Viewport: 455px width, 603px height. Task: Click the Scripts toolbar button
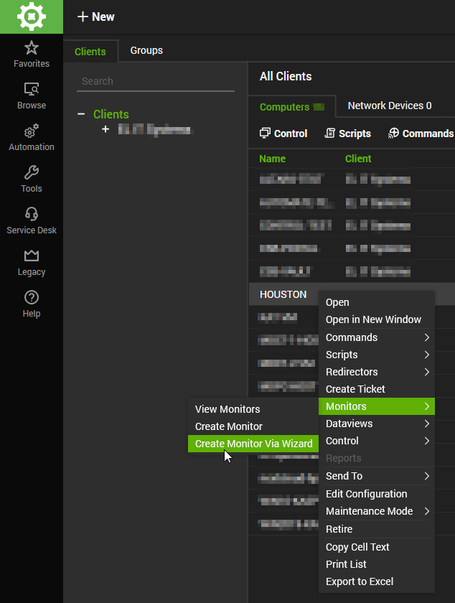348,134
